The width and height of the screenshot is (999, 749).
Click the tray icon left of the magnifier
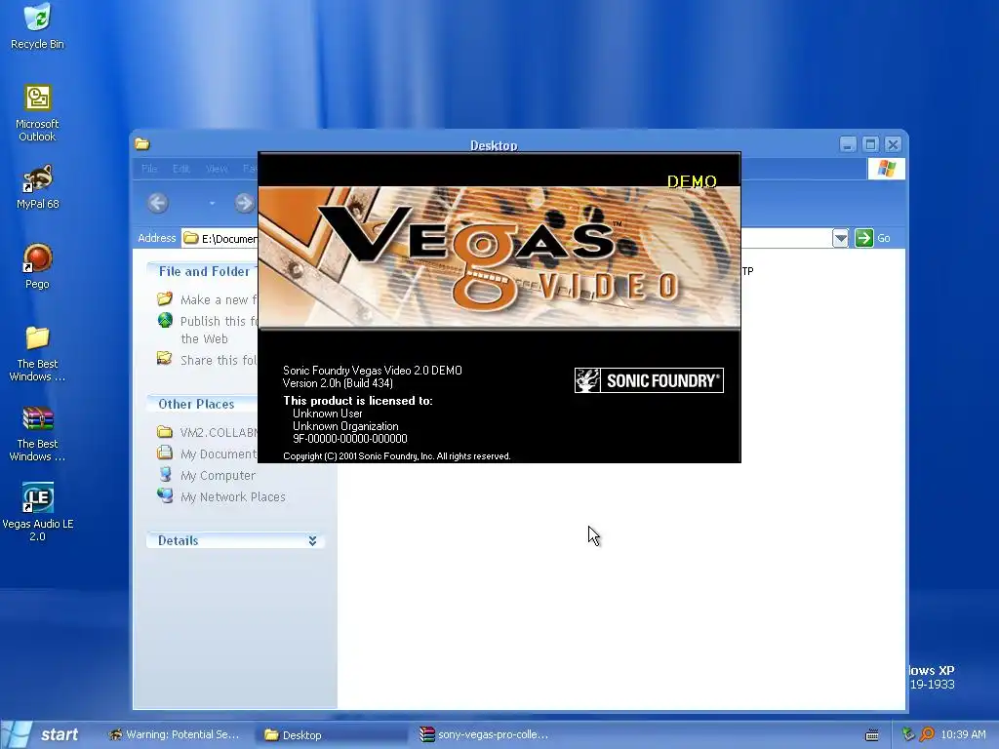[908, 734]
